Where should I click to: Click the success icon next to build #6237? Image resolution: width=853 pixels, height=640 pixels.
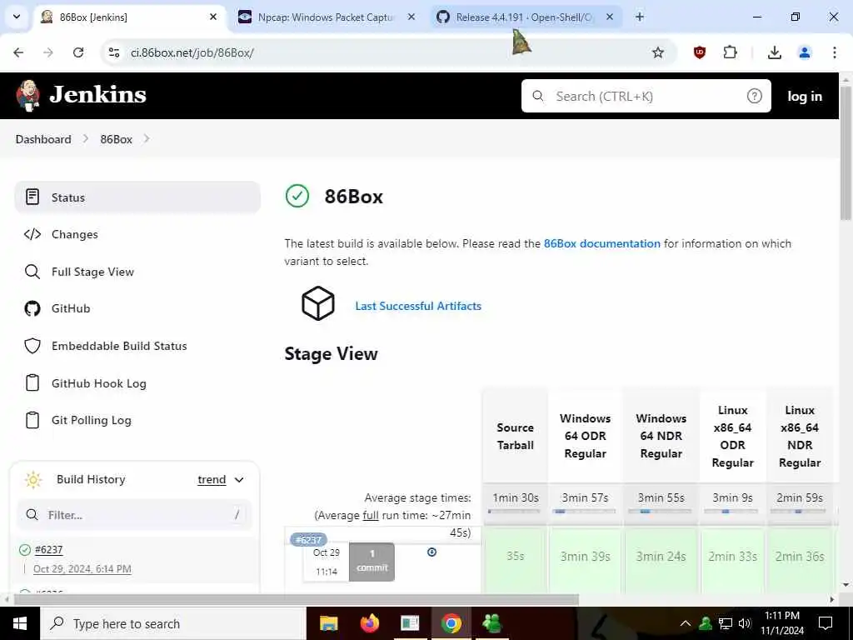25,550
